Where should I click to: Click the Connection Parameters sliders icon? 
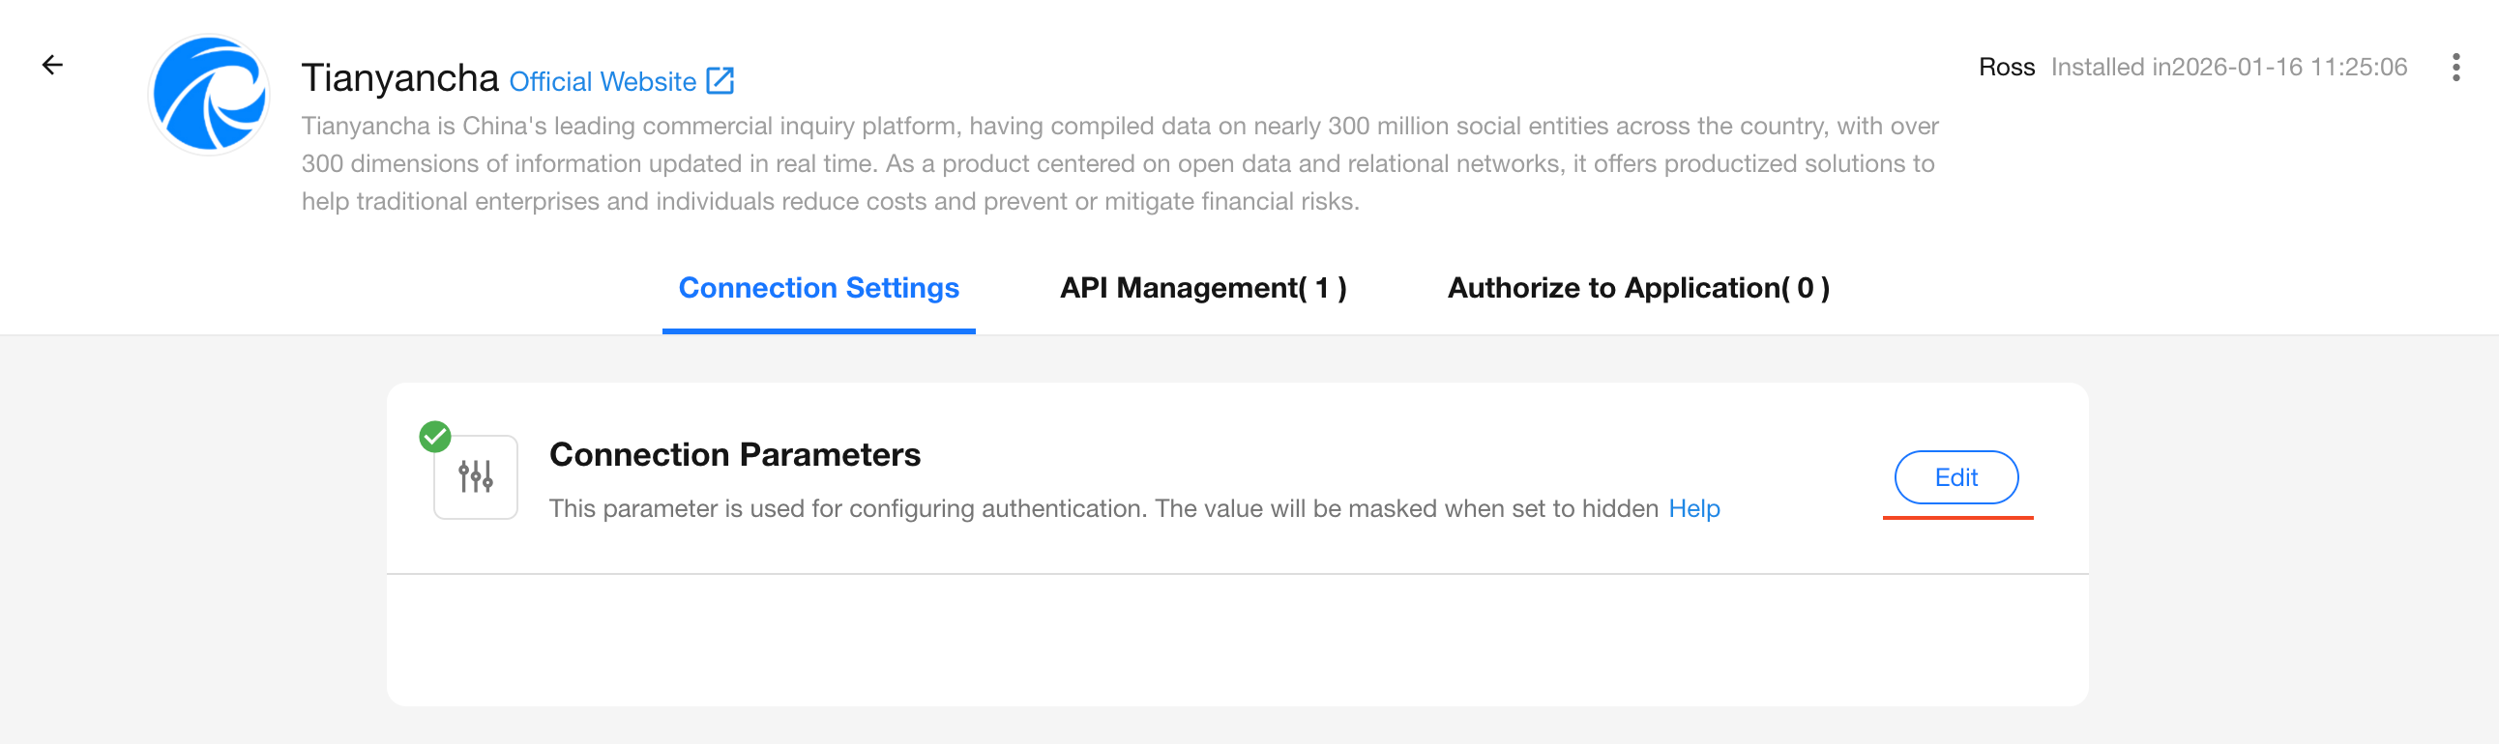click(x=476, y=476)
